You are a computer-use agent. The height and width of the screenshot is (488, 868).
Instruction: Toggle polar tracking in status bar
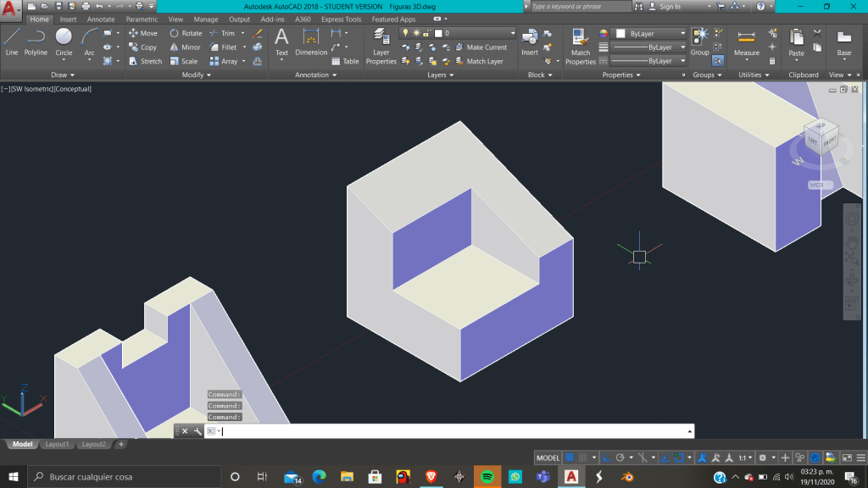[620, 457]
